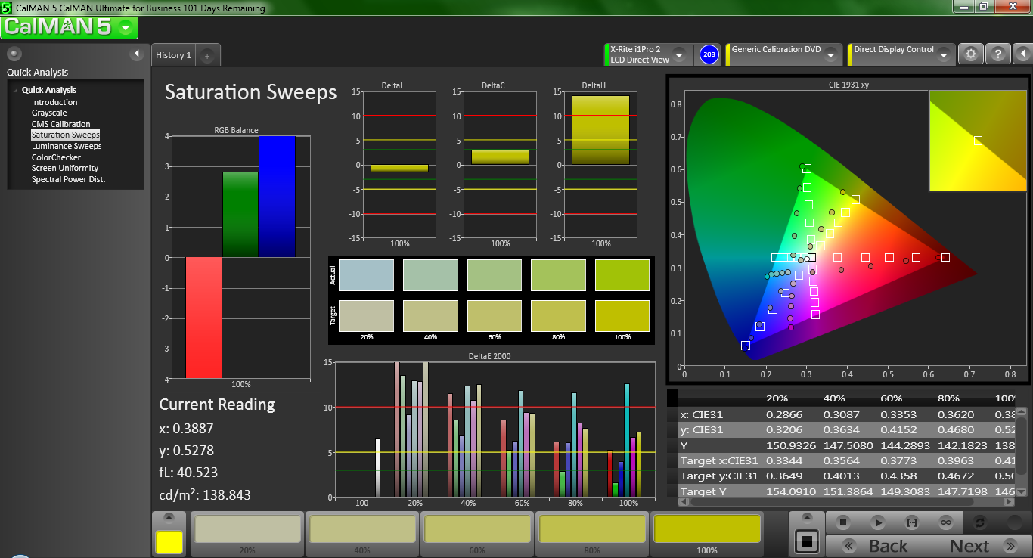Add a new history tab with plus icon
Image resolution: width=1033 pixels, height=558 pixels.
(207, 55)
